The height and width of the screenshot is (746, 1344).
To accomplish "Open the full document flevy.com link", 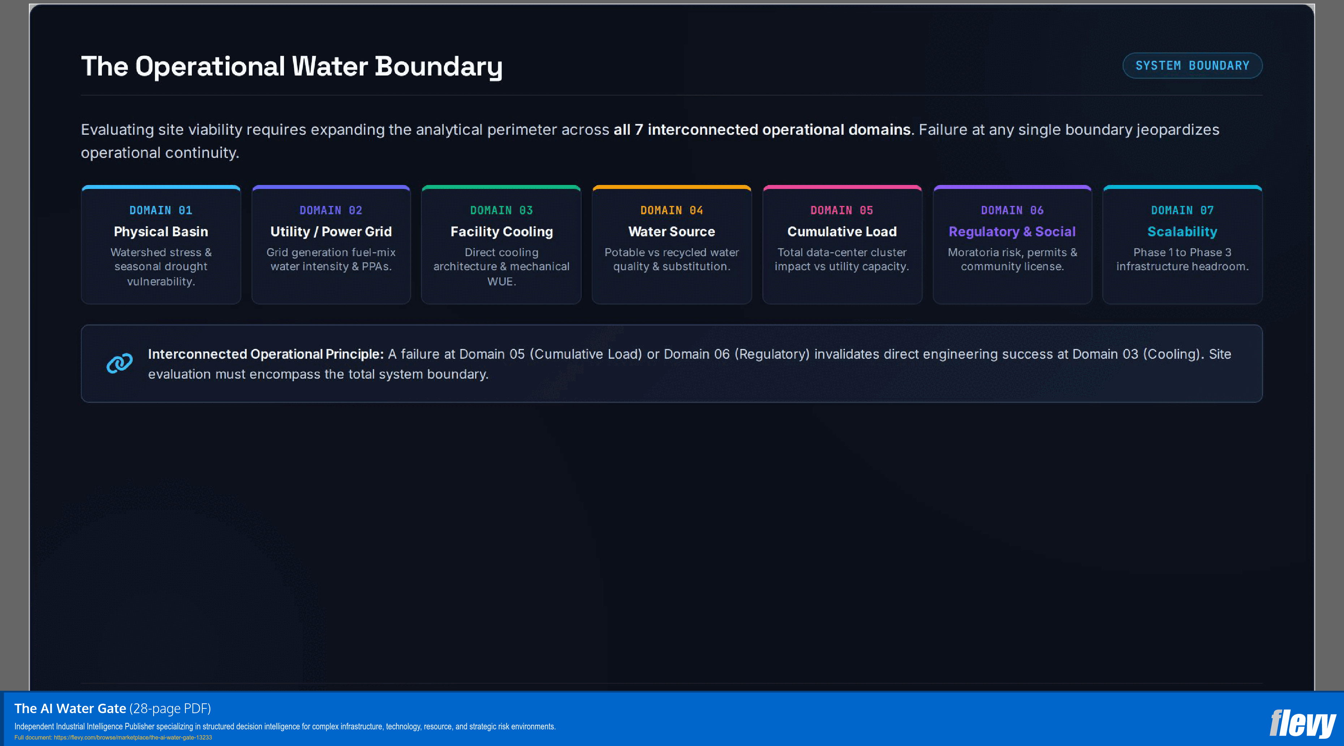I will 133,738.
